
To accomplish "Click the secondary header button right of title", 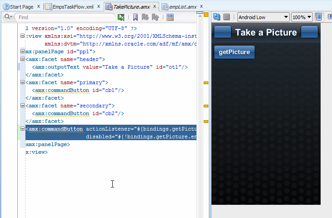I will (x=309, y=32).
